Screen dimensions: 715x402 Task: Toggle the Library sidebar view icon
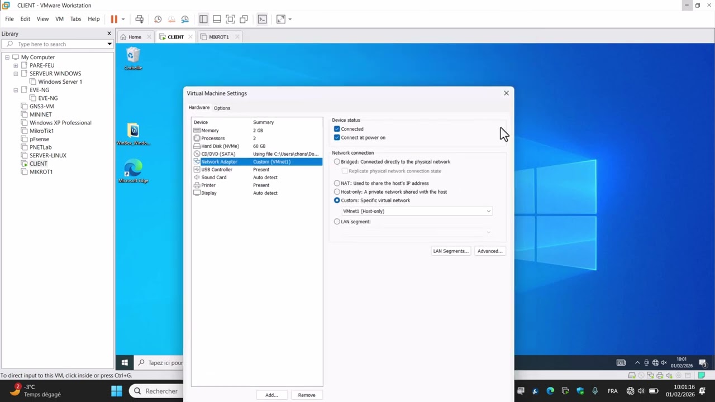203,19
